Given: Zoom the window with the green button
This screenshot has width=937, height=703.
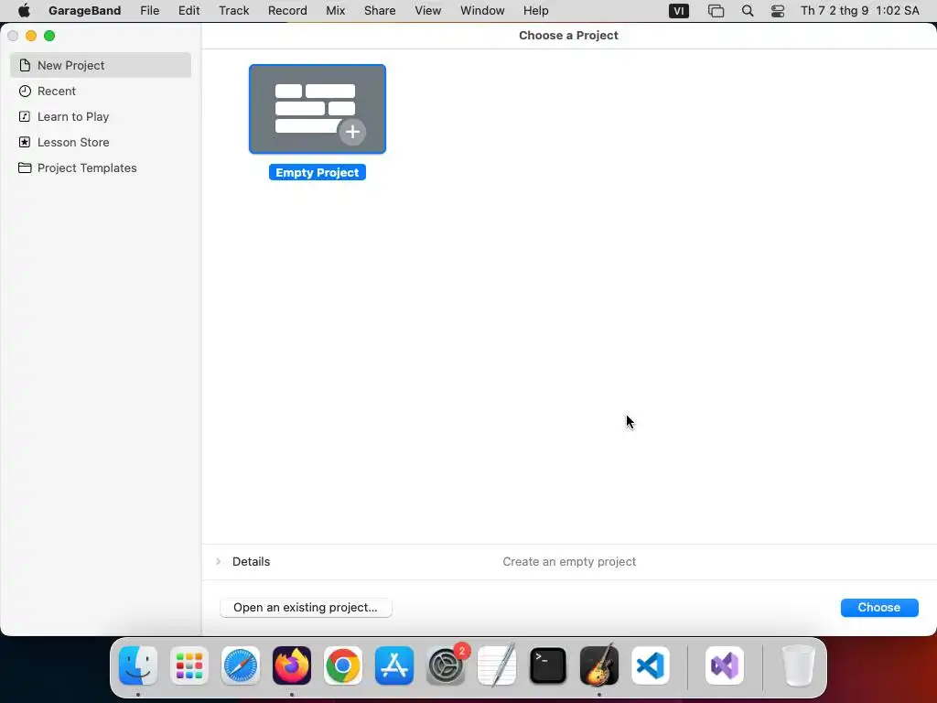Looking at the screenshot, I should (49, 36).
